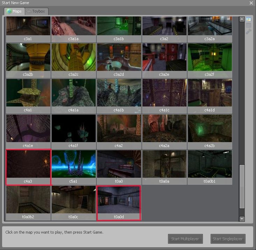The height and width of the screenshot is (250, 256).
Task: Click the map list scrollbar handle
Action: pos(242,186)
